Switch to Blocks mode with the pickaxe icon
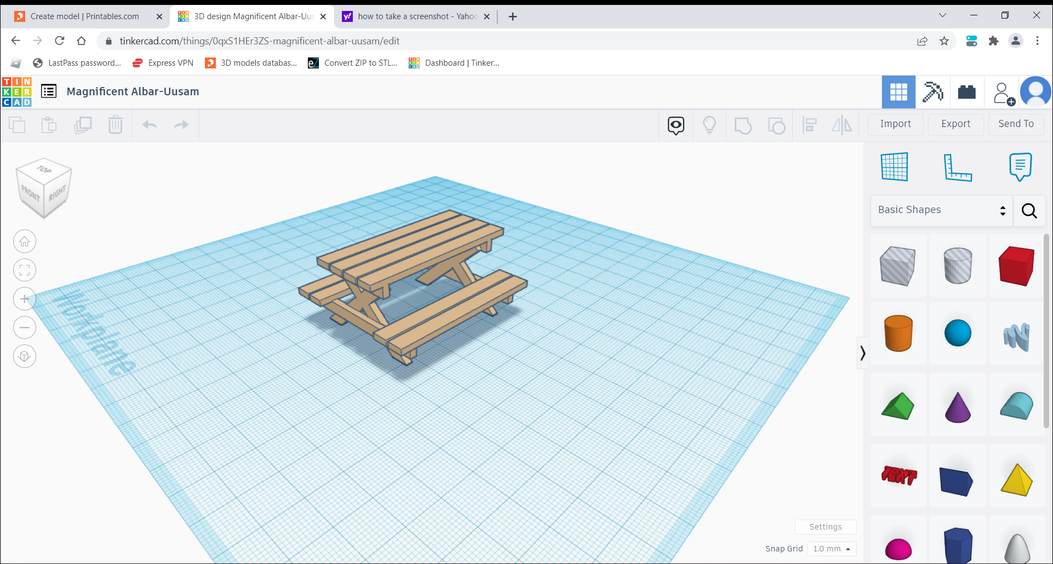This screenshot has width=1053, height=564. tap(933, 91)
